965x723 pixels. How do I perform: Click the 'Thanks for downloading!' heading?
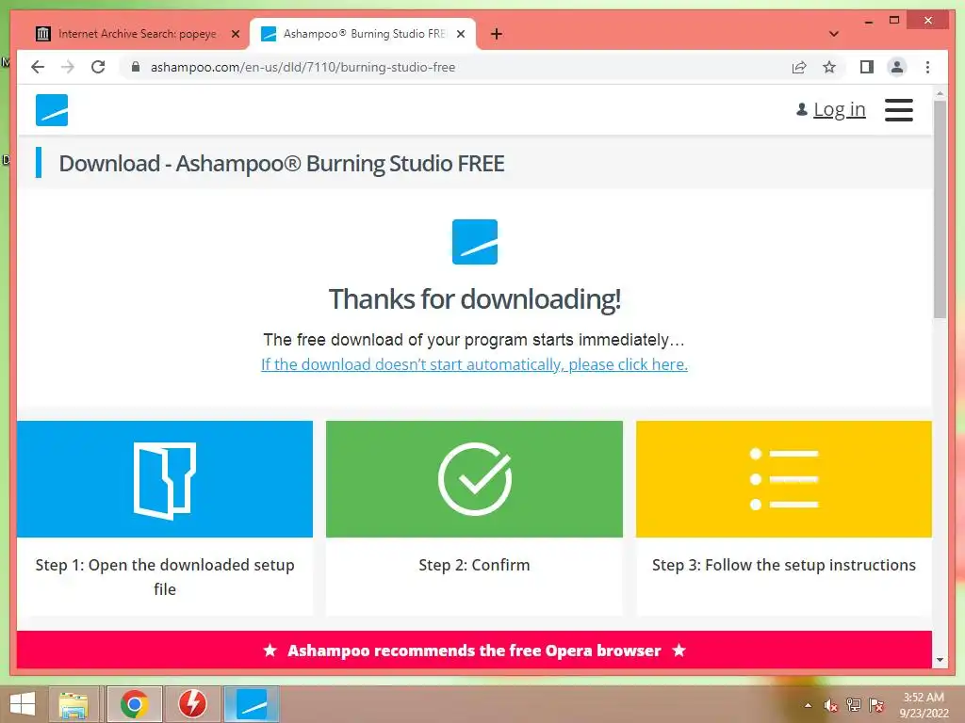point(475,299)
